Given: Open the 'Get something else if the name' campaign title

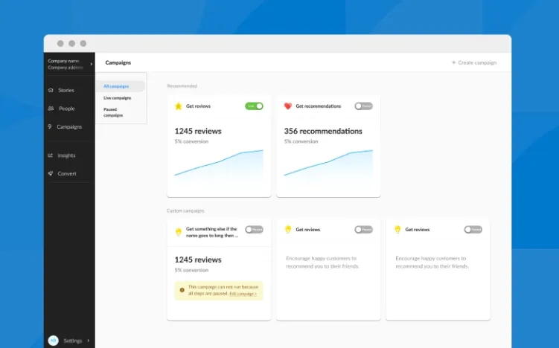Looking at the screenshot, I should pos(211,232).
